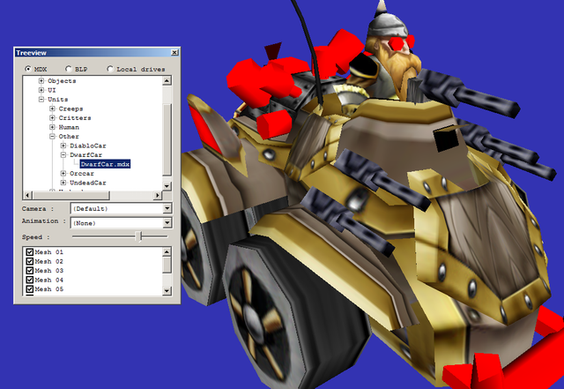This screenshot has height=389, width=564.
Task: Uncheck Mesh 04 visibility
Action: point(30,280)
